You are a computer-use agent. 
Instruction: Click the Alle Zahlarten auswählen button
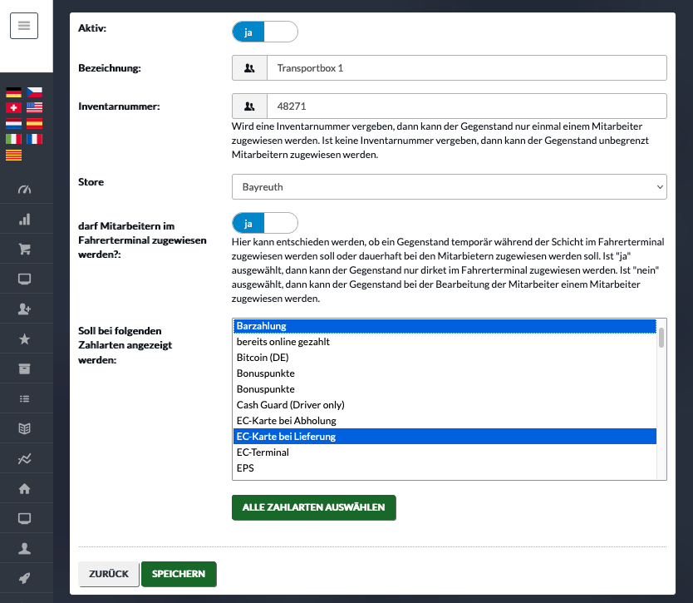(x=314, y=507)
